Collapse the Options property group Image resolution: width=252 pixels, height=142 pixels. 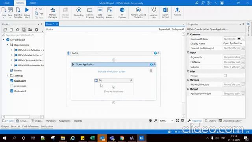tap(188, 80)
